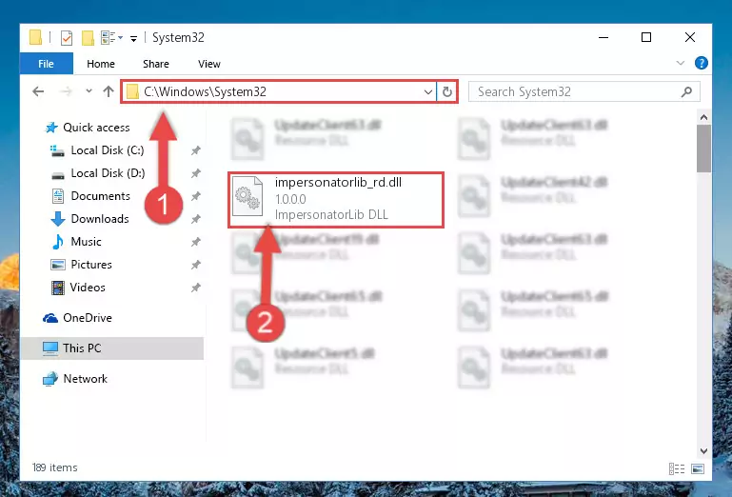Switch to the View ribbon tab
Screen dimensions: 732x497
point(209,64)
